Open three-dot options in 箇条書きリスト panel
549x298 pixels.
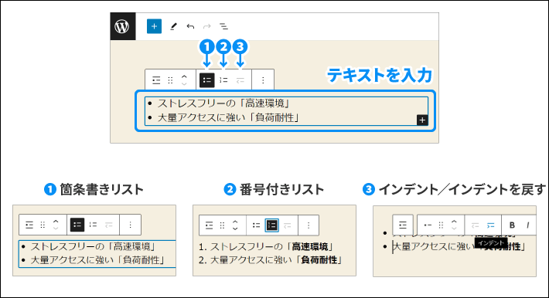[130, 225]
